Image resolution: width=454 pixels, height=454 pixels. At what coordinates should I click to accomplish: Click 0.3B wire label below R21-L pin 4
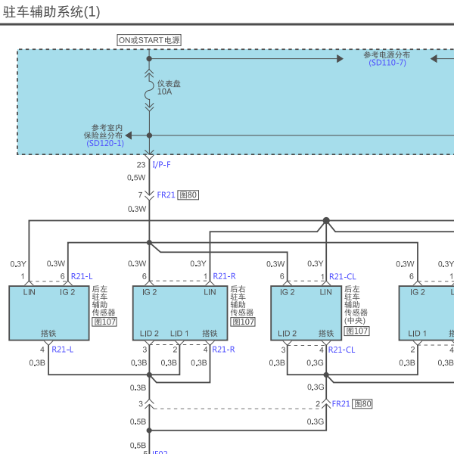coord(37,362)
